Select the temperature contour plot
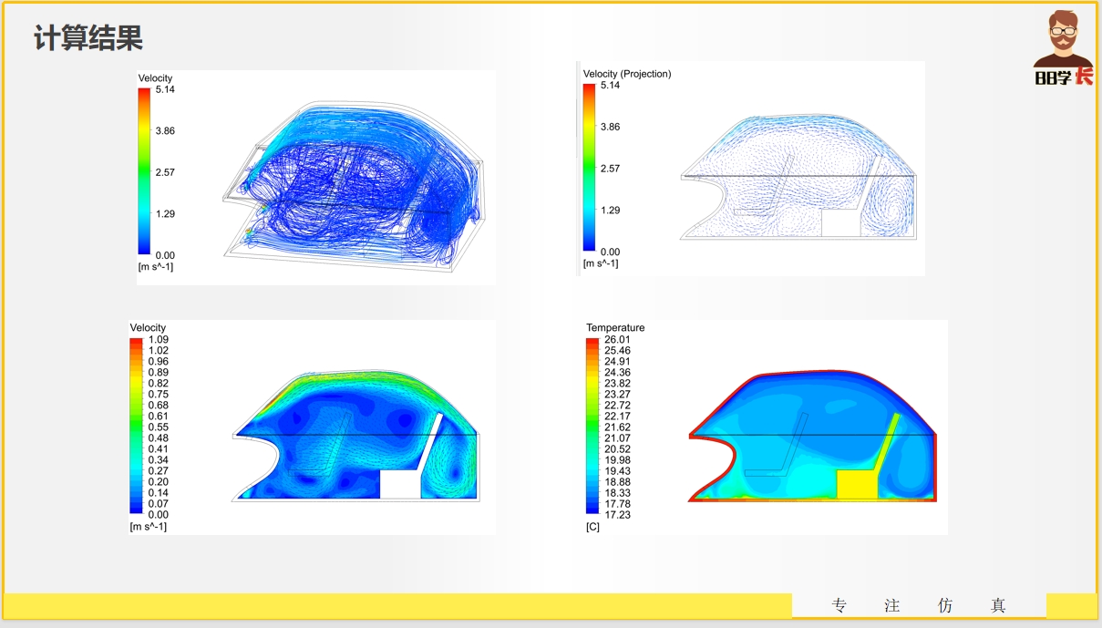Viewport: 1102px width, 628px height. tap(811, 436)
